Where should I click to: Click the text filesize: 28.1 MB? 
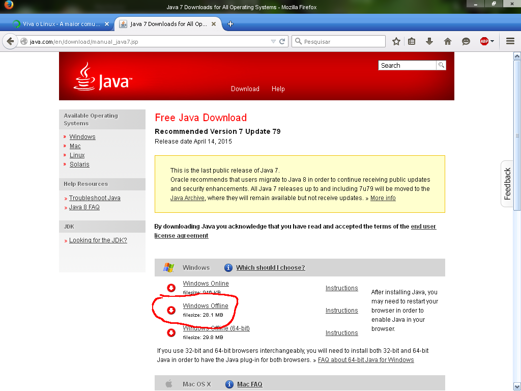pyautogui.click(x=203, y=315)
